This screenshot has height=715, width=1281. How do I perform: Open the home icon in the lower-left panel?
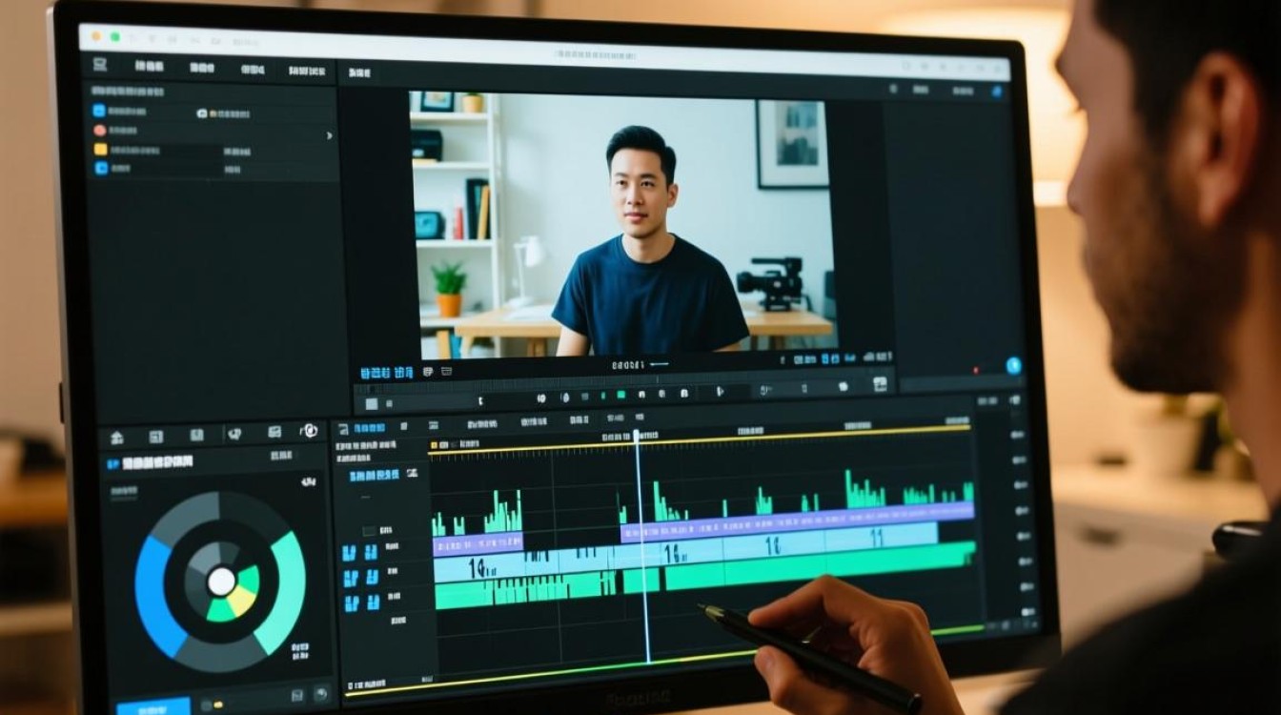pyautogui.click(x=117, y=438)
